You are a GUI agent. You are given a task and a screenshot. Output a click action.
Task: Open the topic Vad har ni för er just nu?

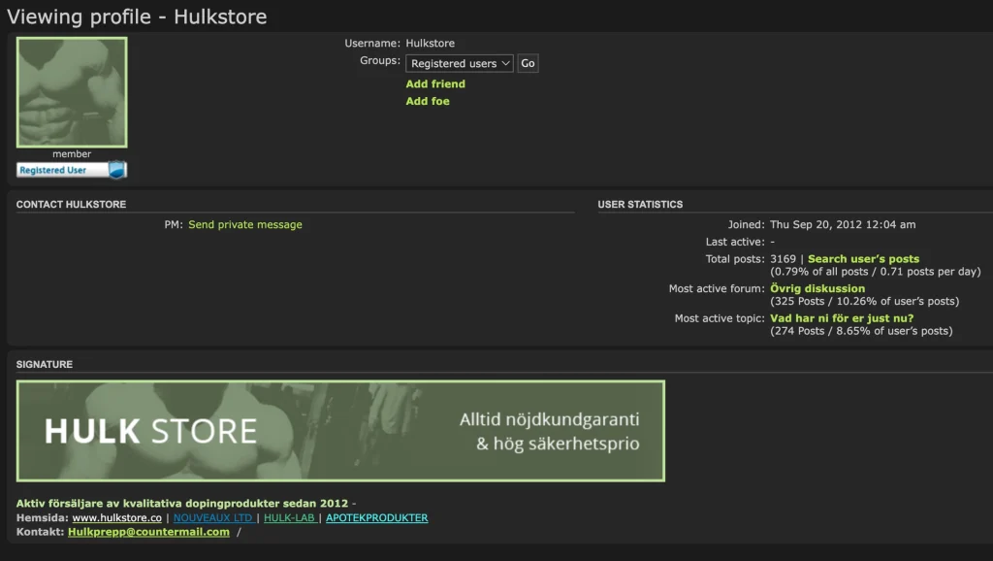click(x=840, y=317)
